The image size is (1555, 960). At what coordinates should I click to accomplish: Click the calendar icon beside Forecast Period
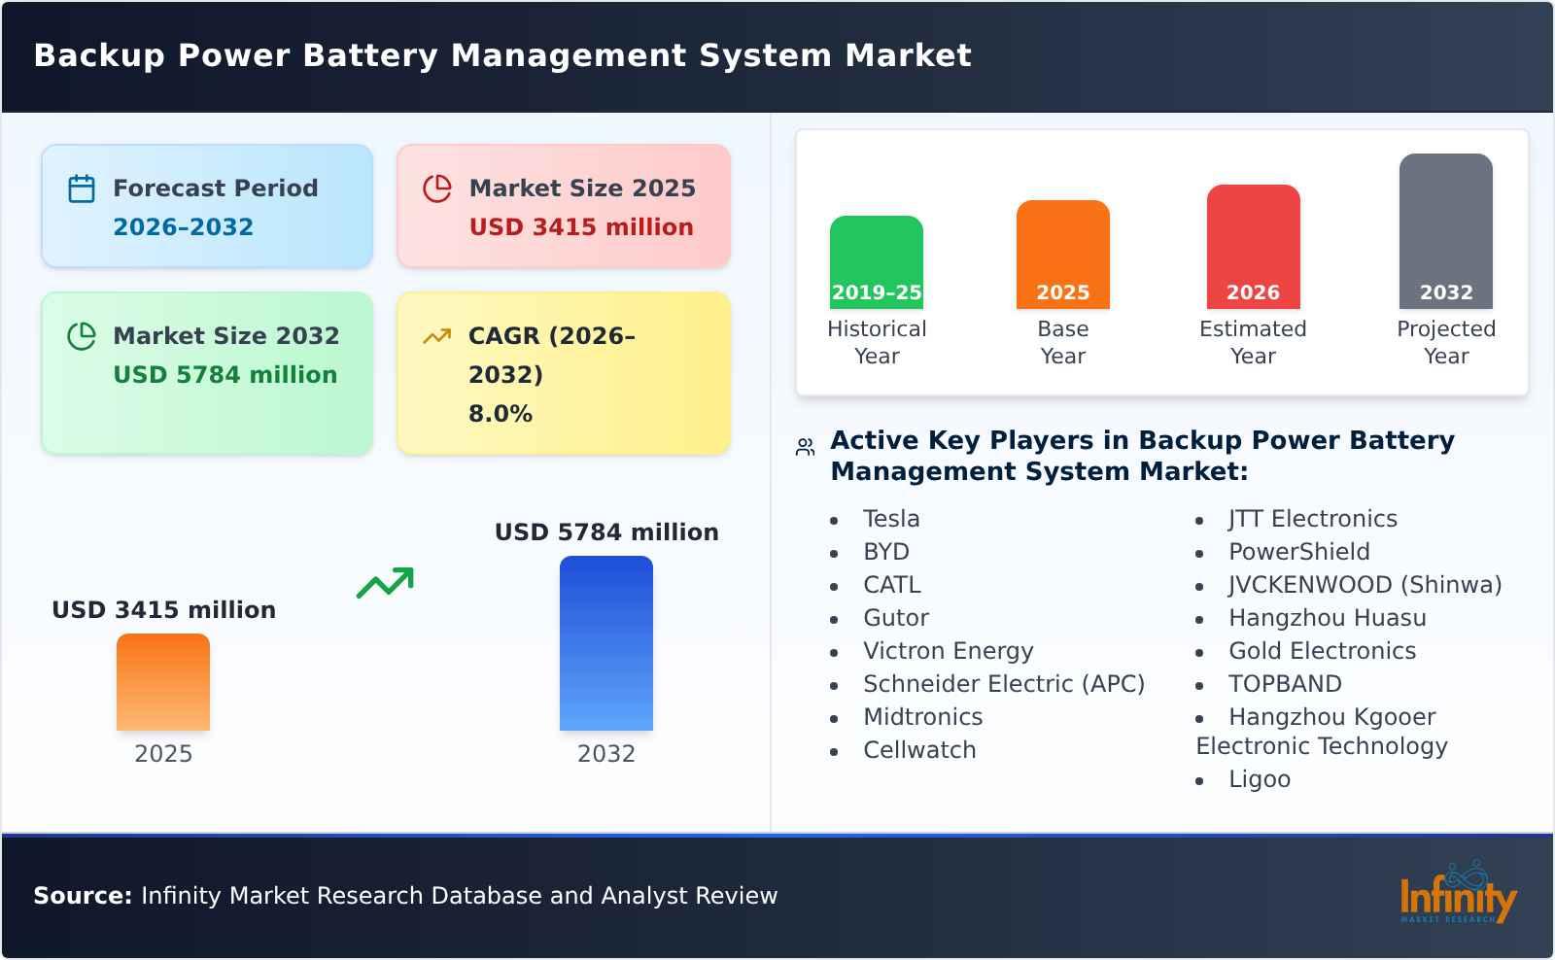click(x=82, y=189)
